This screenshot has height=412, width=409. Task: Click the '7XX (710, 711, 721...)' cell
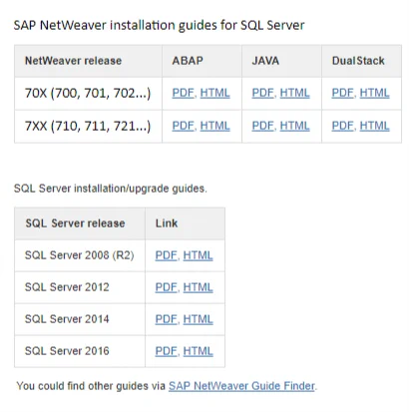pyautogui.click(x=88, y=127)
